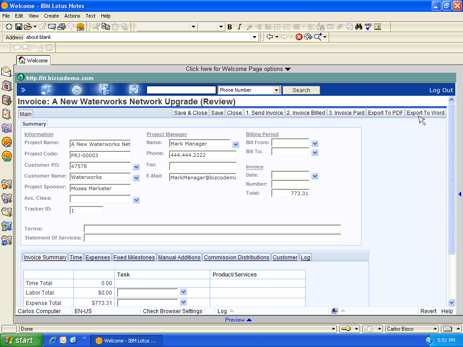Click the checklist icon in blue navigation bar

[x=134, y=89]
